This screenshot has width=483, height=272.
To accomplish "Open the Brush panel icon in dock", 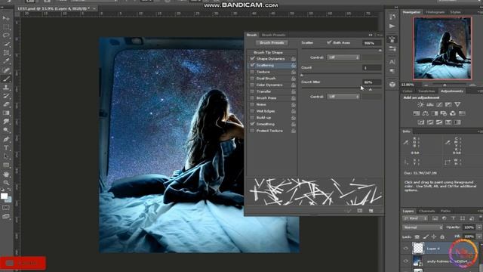I will (x=392, y=39).
